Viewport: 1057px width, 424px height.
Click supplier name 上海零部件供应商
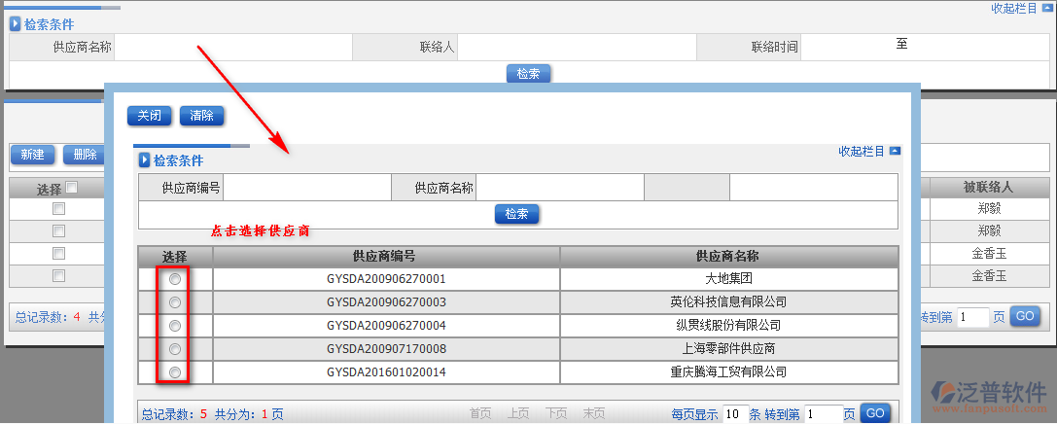[x=728, y=349]
